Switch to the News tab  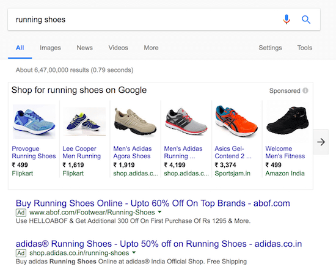[x=85, y=48]
